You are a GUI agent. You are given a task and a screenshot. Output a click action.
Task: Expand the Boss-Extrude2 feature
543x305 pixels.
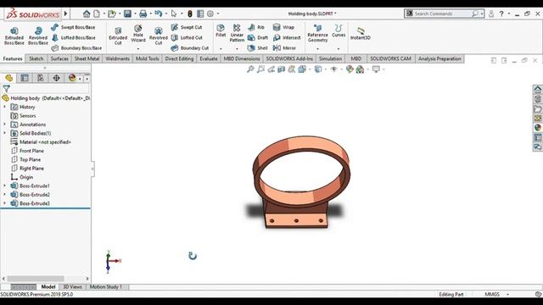tap(4, 194)
